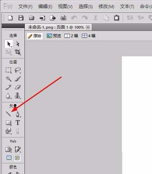The image size is (152, 174).
Task: Select the Scale tool
Action: 9,52
